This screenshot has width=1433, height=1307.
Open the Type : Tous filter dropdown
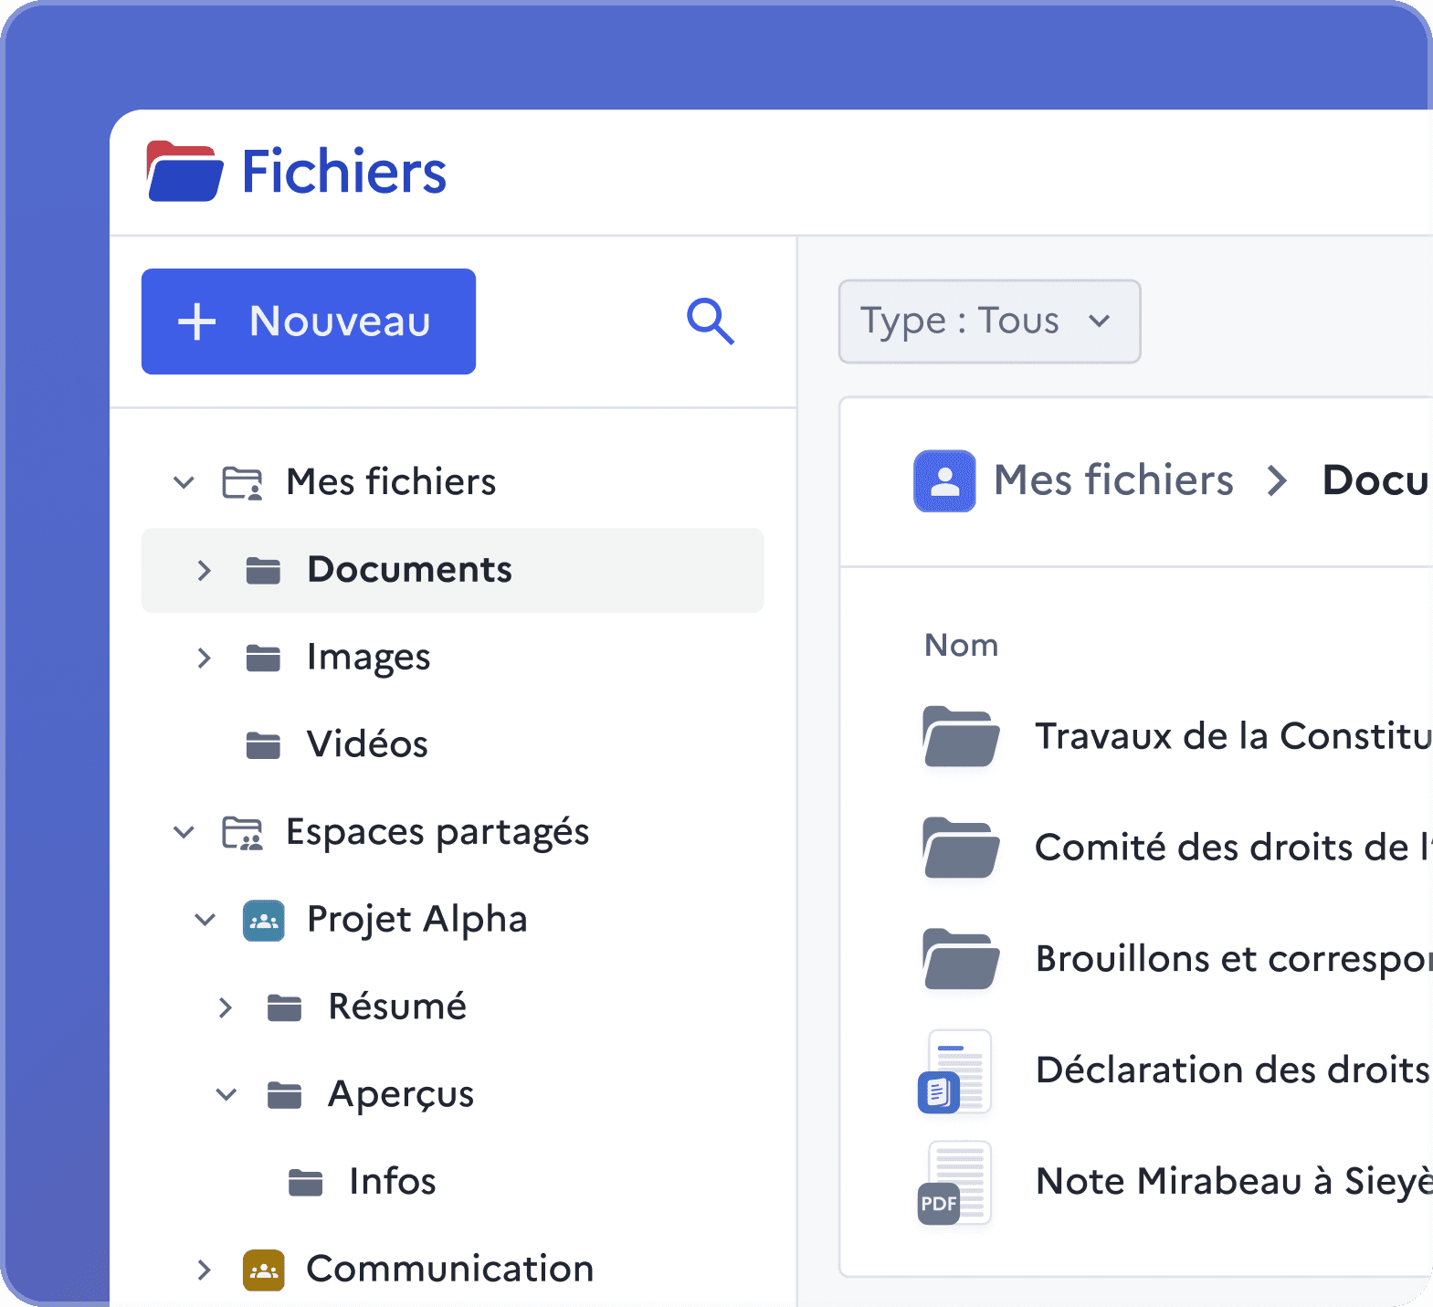tap(988, 321)
